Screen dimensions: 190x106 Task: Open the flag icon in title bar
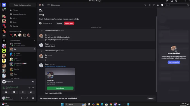click(x=167, y=1)
